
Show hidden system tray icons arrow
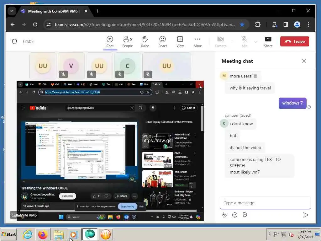[x=269, y=234]
